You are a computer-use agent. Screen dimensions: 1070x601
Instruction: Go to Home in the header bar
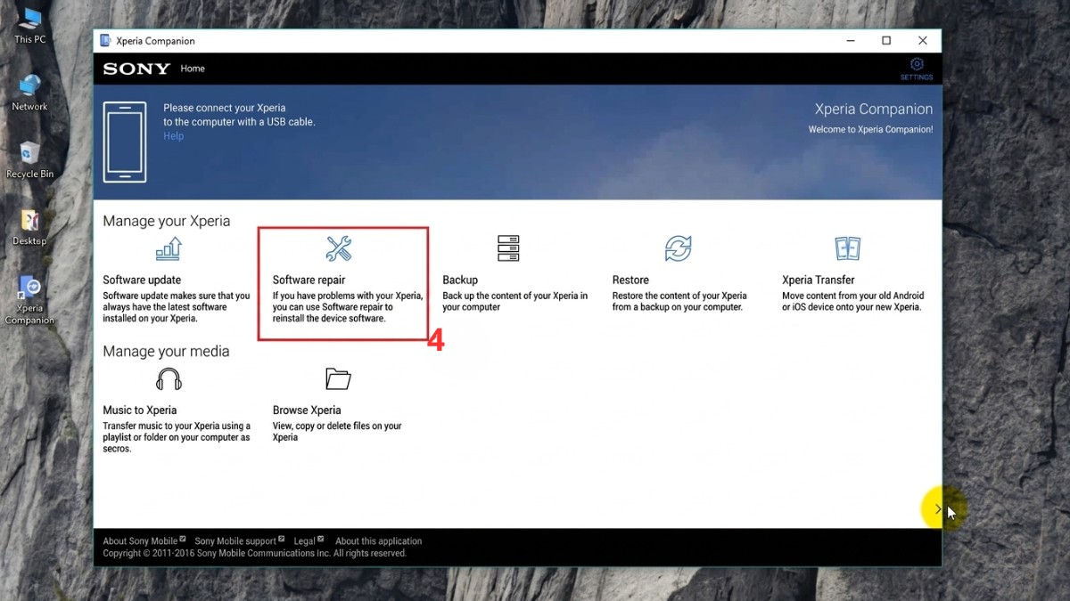tap(193, 69)
